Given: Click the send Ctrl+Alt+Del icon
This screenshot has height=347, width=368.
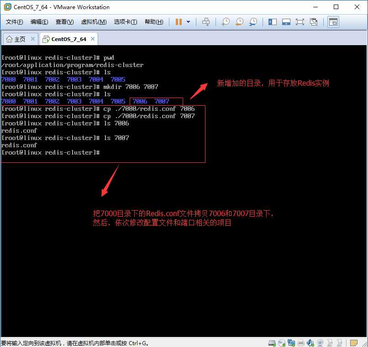Looking at the screenshot, I should click(206, 22).
